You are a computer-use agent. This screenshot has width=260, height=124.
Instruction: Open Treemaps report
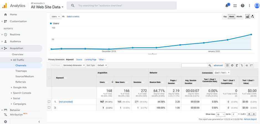pyautogui.click(x=21, y=71)
